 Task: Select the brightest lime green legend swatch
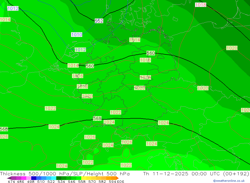tap(79, 178)
